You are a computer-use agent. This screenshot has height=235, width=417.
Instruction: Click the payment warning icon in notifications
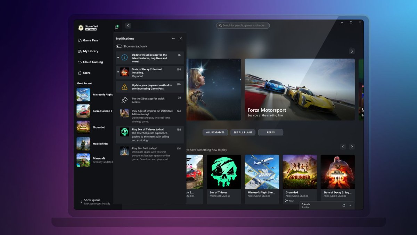[x=124, y=87]
